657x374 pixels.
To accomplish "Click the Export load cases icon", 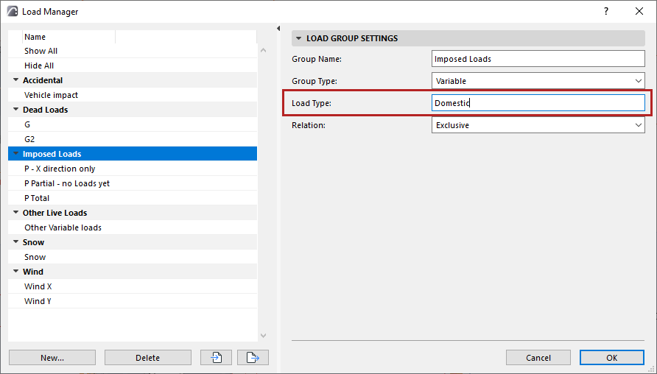I will pyautogui.click(x=253, y=357).
